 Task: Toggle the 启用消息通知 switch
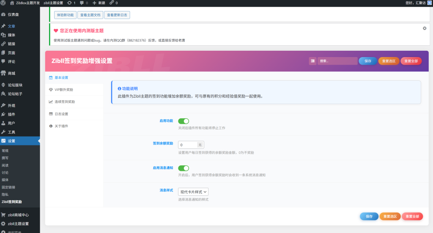pyautogui.click(x=184, y=168)
